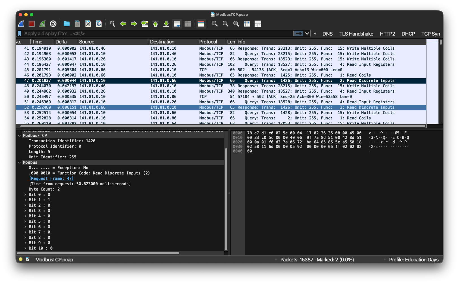
Task: Go to specified packet icon
Action: click(x=145, y=24)
